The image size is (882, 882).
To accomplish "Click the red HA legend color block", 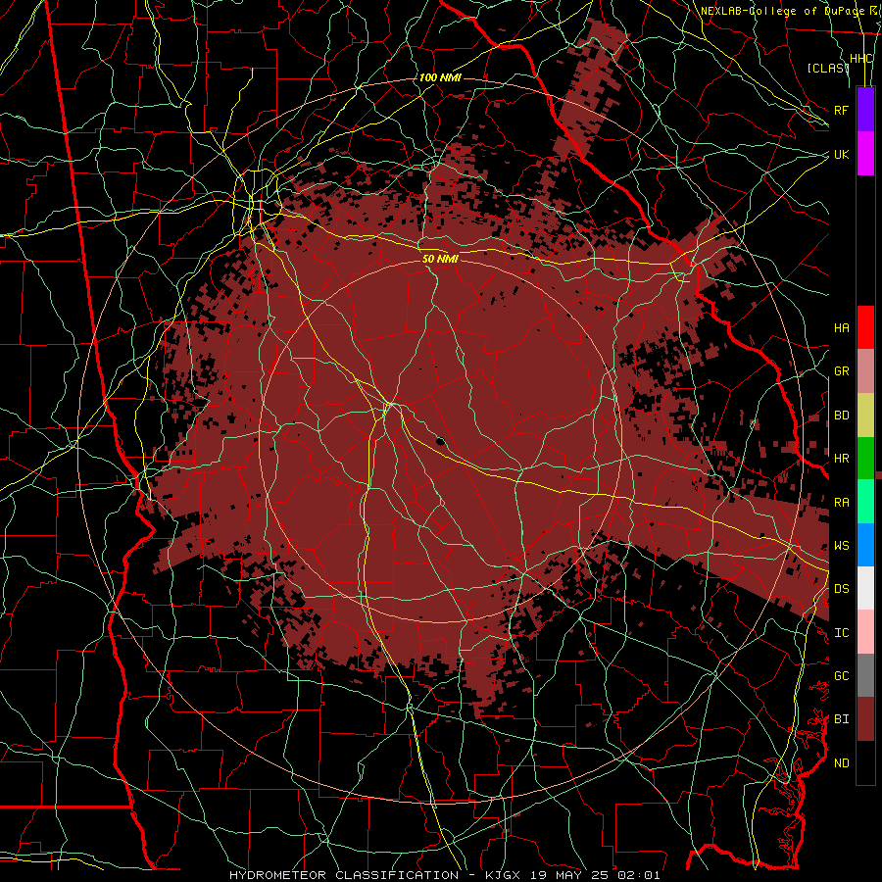I will [x=865, y=327].
